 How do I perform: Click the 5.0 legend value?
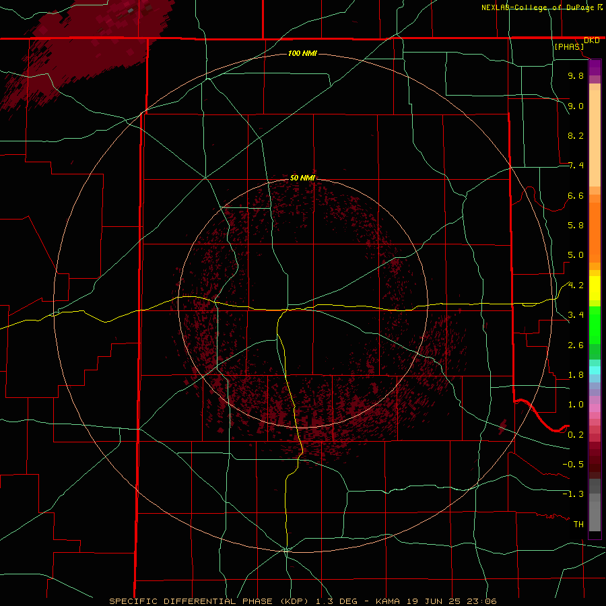click(576, 255)
